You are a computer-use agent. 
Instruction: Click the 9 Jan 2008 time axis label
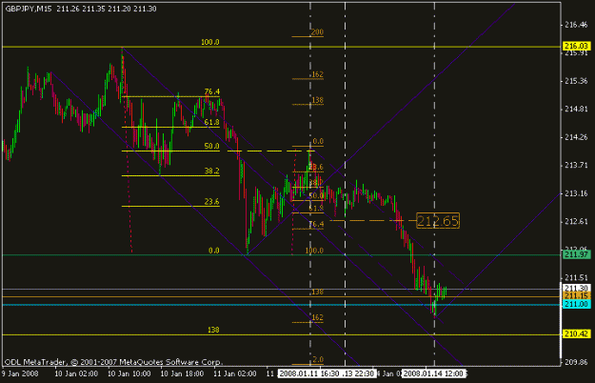tap(21, 373)
